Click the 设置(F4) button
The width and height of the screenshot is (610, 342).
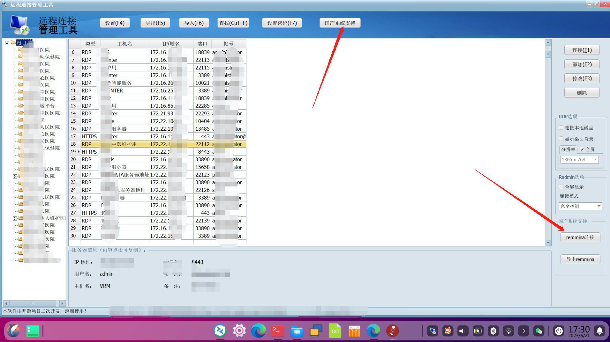coord(115,23)
